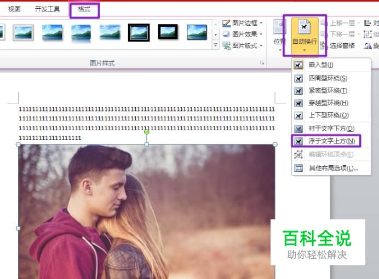The width and height of the screenshot is (379, 279).
Task: Click the couple photo in the document
Action: click(146, 212)
